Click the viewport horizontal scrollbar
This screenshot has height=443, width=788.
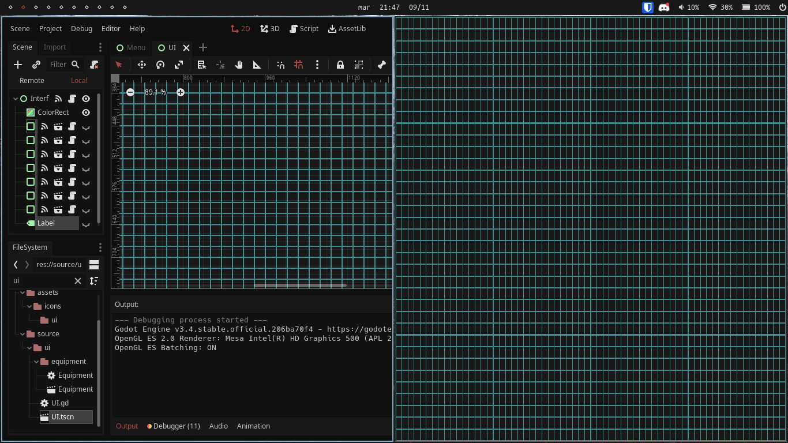(x=300, y=285)
